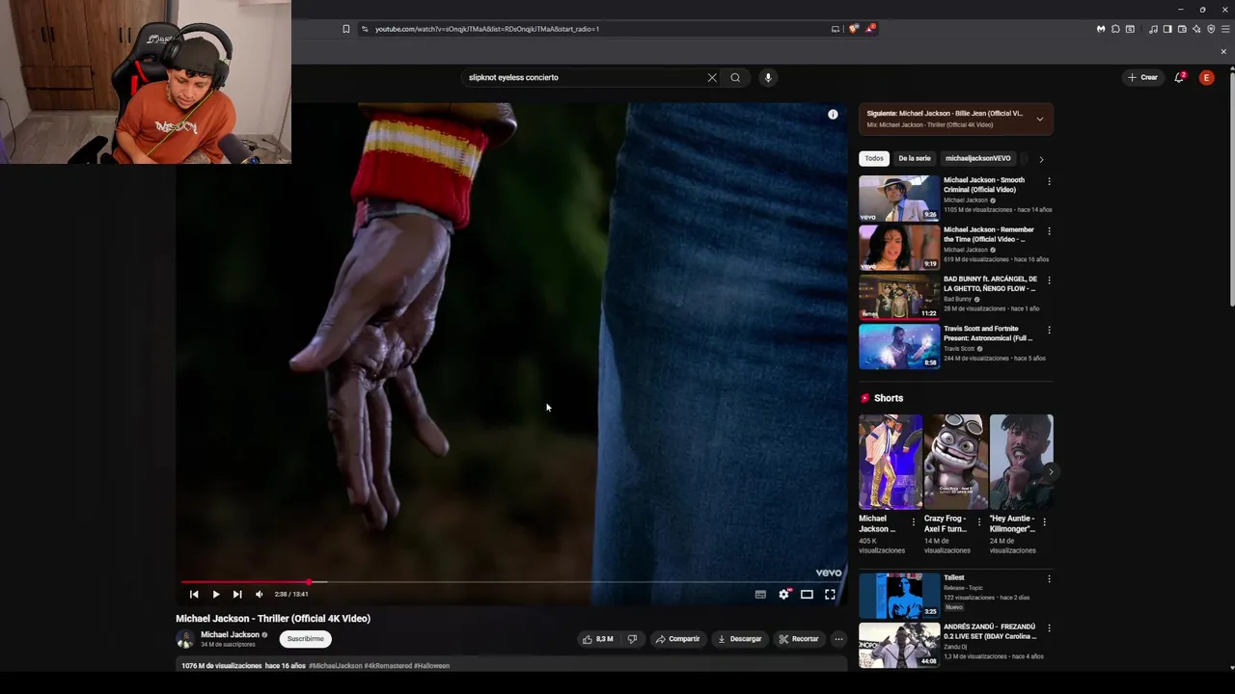Open options for Travis Scott video

1049,330
